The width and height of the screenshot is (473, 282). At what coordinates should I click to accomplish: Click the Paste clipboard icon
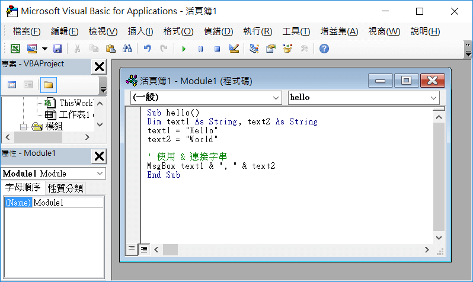pyautogui.click(x=110, y=49)
